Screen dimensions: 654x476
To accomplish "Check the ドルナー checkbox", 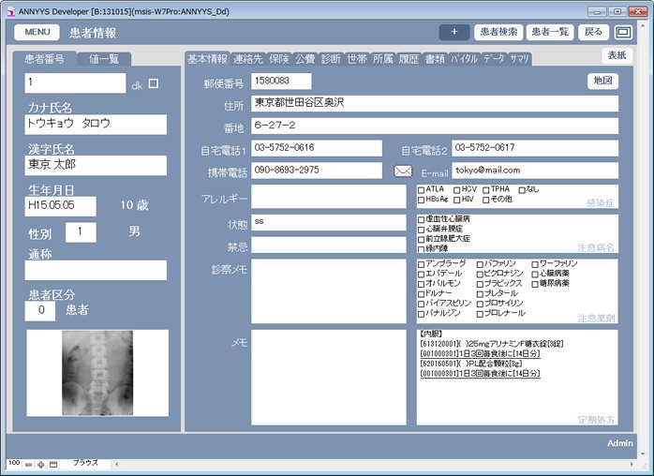I will pyautogui.click(x=422, y=294).
